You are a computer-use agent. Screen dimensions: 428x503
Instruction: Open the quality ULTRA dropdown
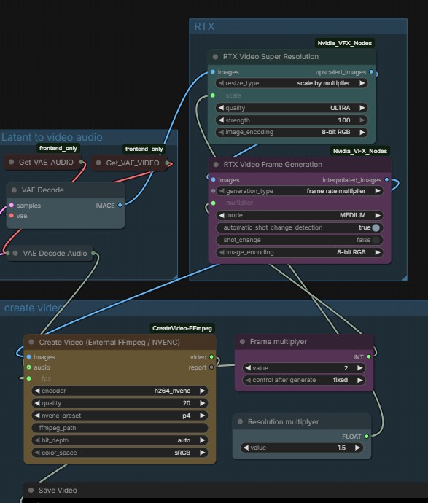(292, 108)
